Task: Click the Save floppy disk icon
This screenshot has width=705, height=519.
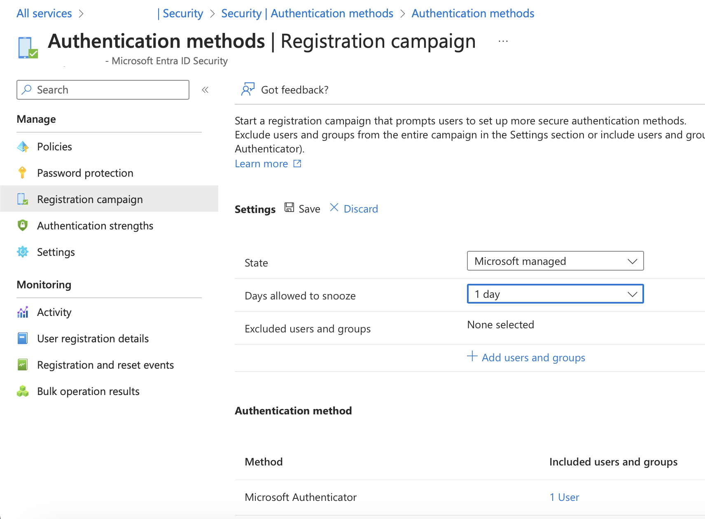Action: [289, 208]
